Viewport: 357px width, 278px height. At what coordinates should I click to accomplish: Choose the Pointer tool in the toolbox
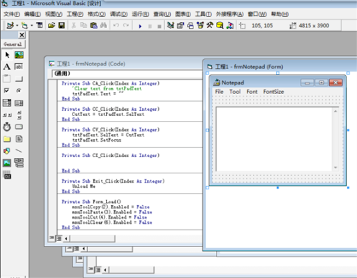(x=7, y=55)
